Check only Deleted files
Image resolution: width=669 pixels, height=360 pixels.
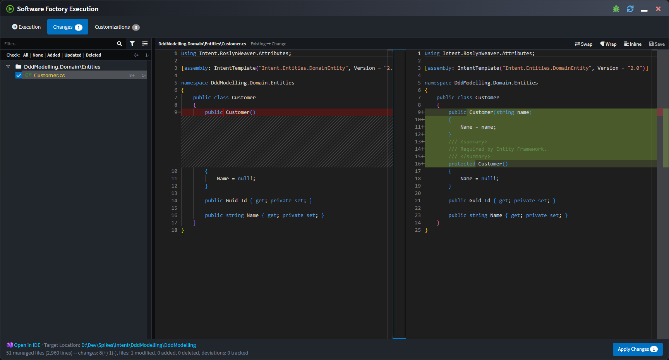click(x=93, y=55)
